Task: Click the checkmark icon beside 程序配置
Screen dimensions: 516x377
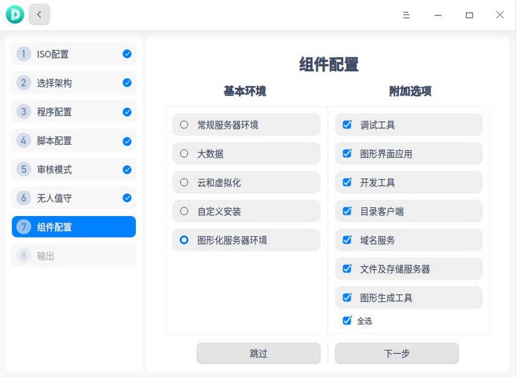Action: tap(126, 112)
